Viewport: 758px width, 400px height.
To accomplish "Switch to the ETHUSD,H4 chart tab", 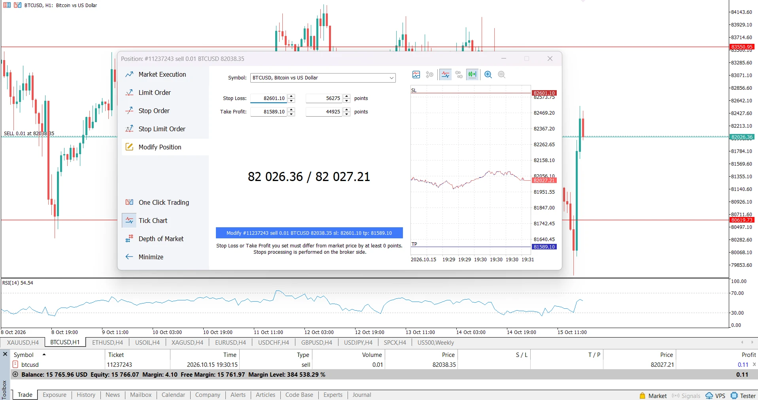I will [x=108, y=343].
